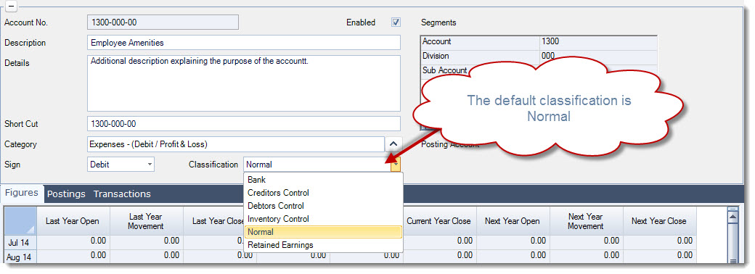
Task: Open the Postings tab
Action: click(66, 194)
